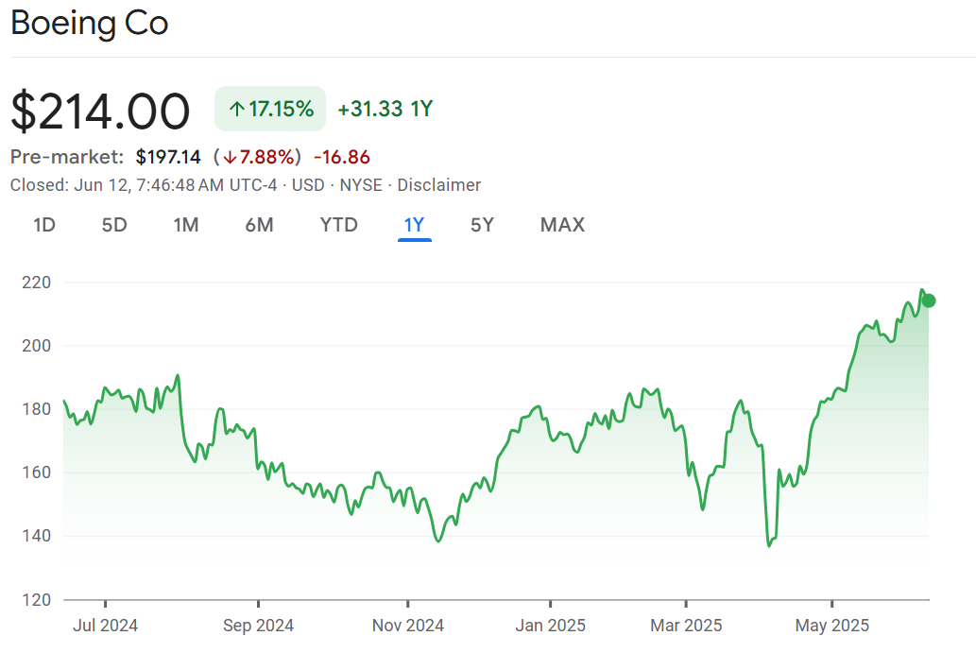The image size is (976, 653).
Task: Click the Jul 2024 axis label
Action: click(105, 626)
